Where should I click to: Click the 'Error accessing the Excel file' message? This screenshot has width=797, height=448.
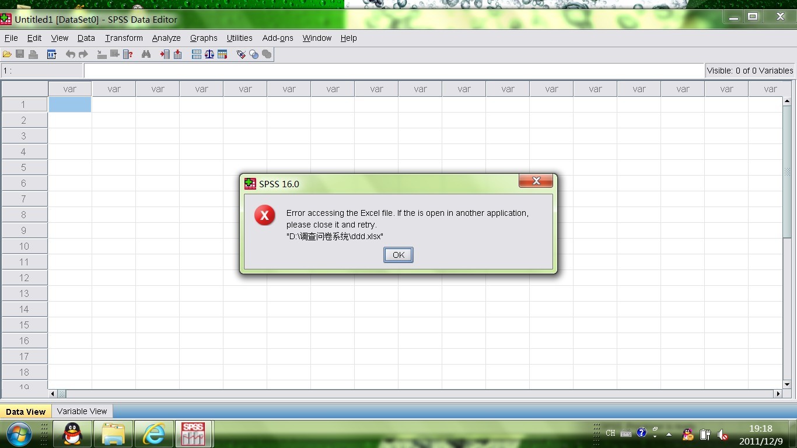pyautogui.click(x=407, y=219)
